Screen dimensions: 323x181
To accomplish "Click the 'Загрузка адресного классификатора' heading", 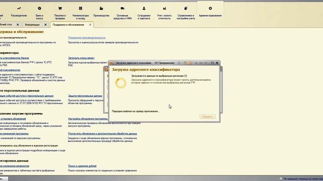I will [146, 69].
